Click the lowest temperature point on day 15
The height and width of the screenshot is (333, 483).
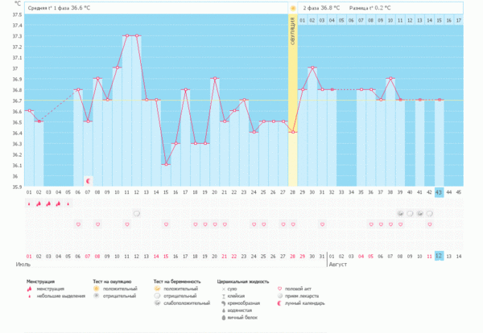click(166, 164)
